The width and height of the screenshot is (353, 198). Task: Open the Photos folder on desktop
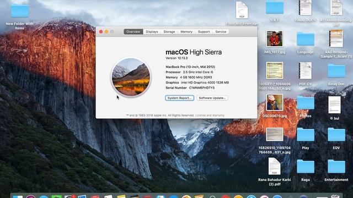pyautogui.click(x=305, y=103)
